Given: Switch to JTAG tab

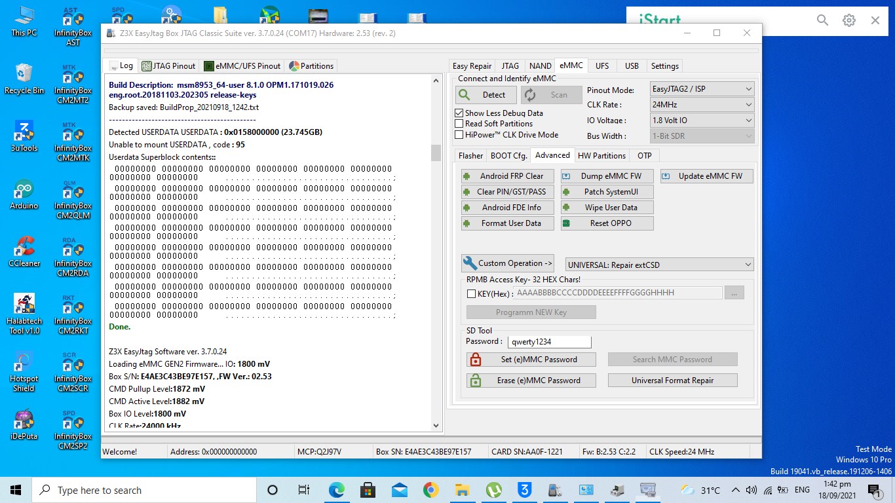Looking at the screenshot, I should click(510, 65).
